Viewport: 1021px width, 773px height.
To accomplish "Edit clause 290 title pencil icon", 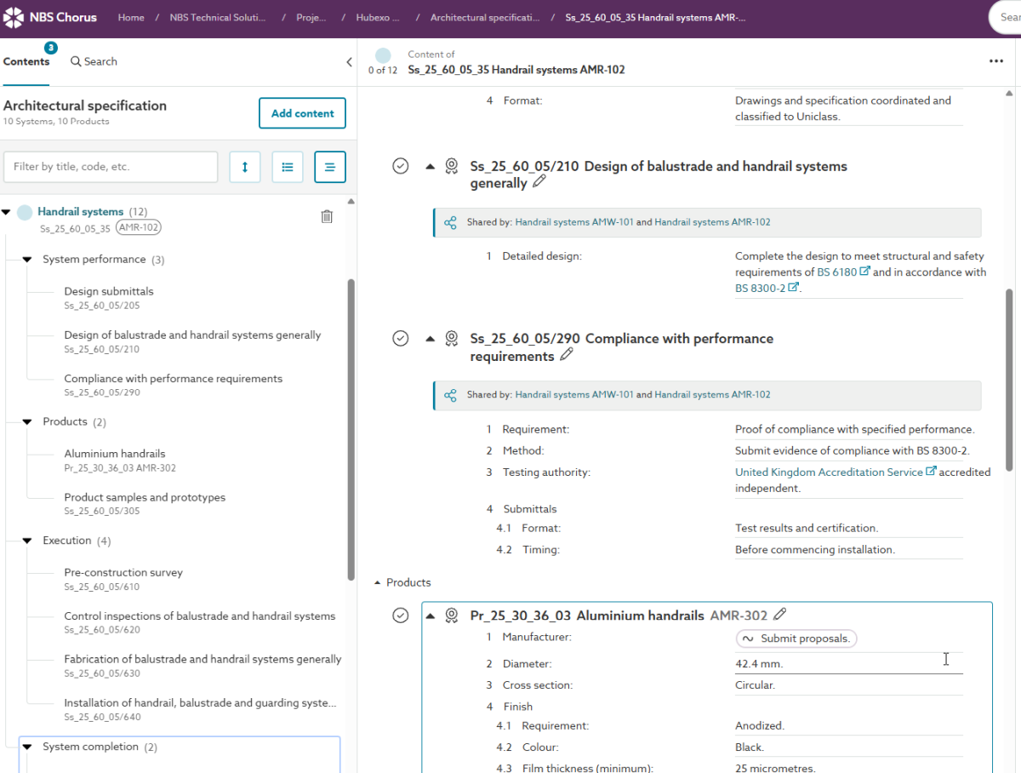I will click(x=567, y=355).
